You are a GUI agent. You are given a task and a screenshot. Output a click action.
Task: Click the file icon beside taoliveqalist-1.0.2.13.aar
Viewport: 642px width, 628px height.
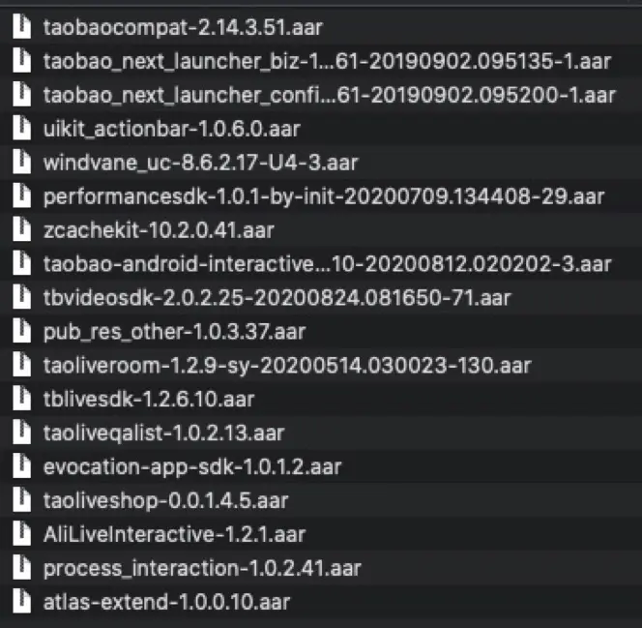coord(21,434)
